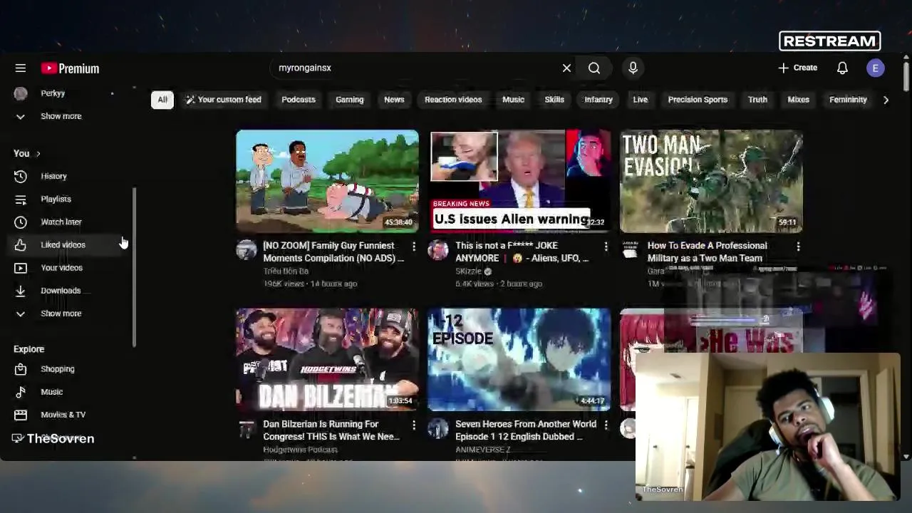Select the Precision Sports chip

(698, 100)
